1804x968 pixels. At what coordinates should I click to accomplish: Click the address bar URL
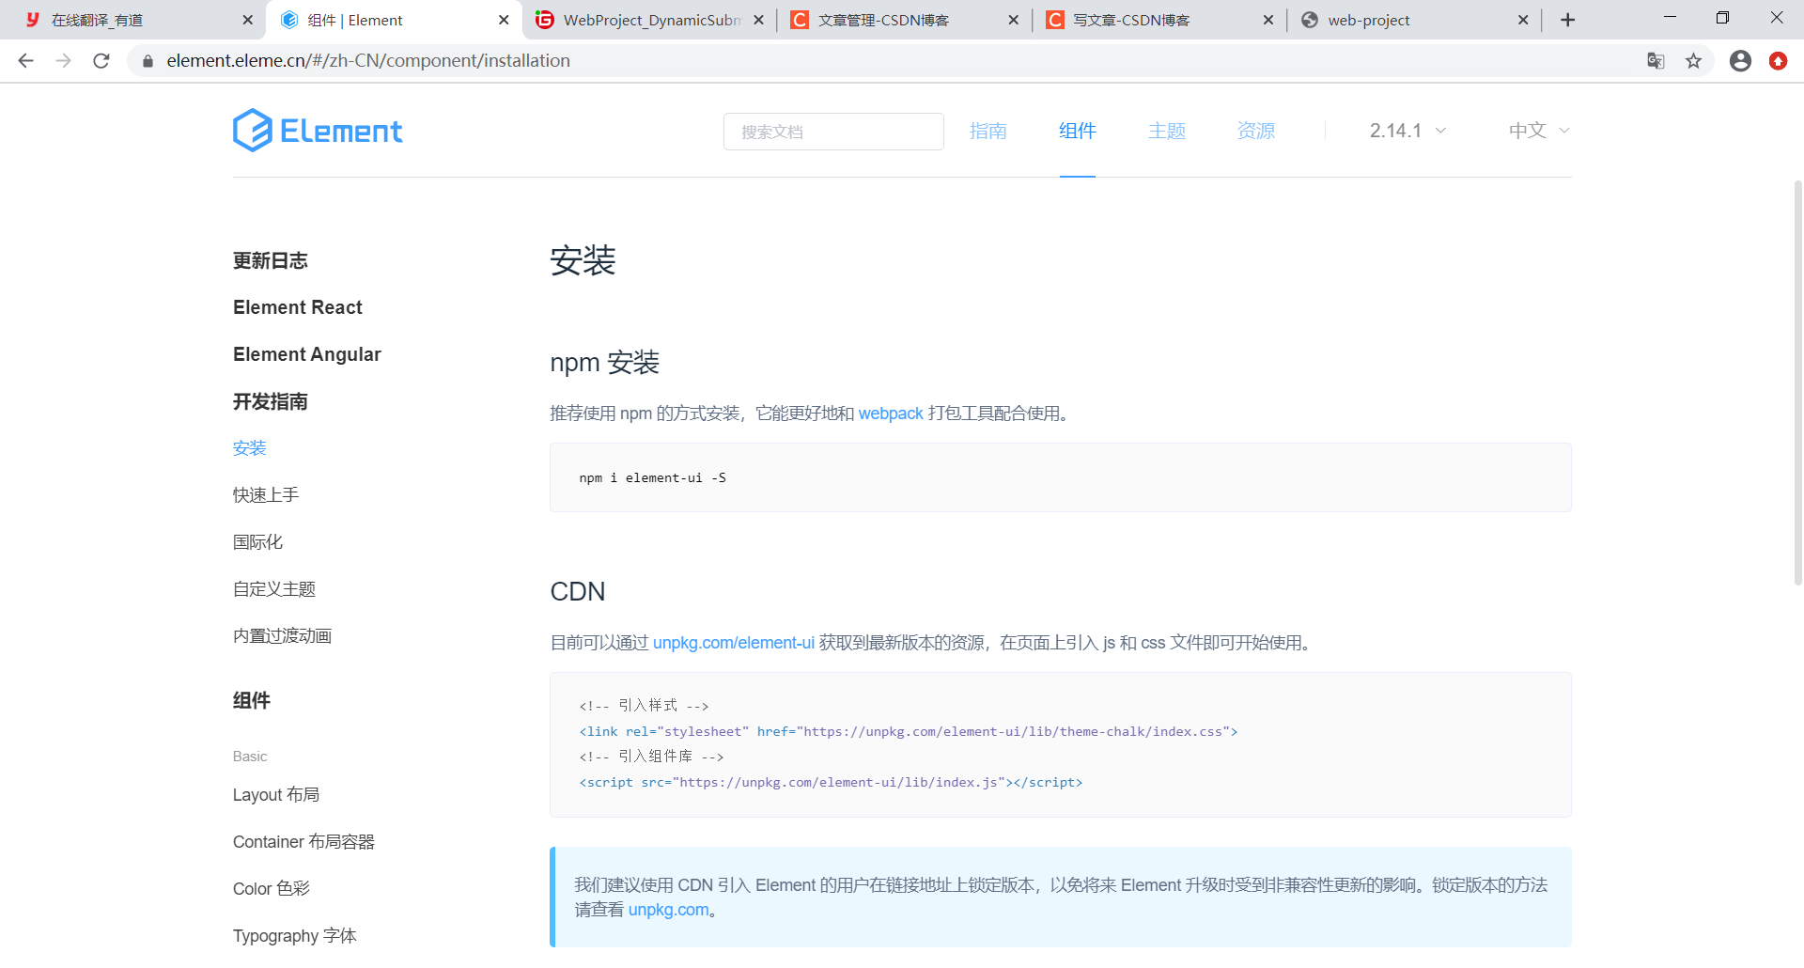pyautogui.click(x=368, y=61)
